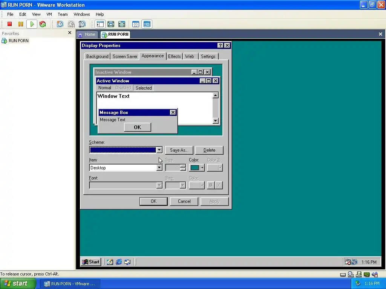Open the Edit menu

click(23, 14)
